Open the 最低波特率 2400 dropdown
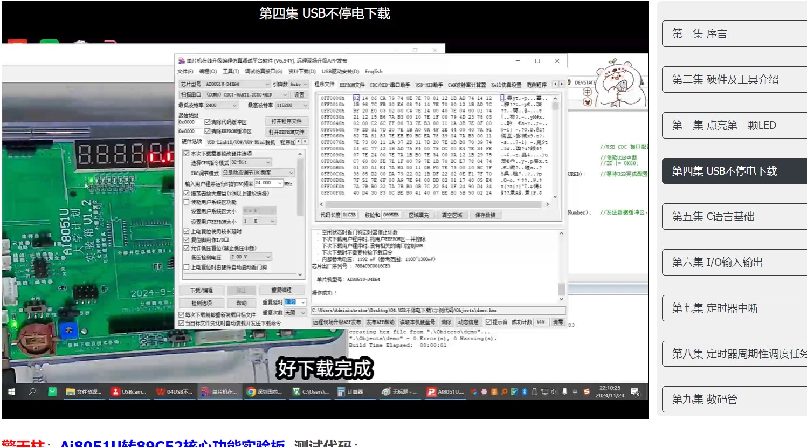The image size is (807, 447). [221, 105]
